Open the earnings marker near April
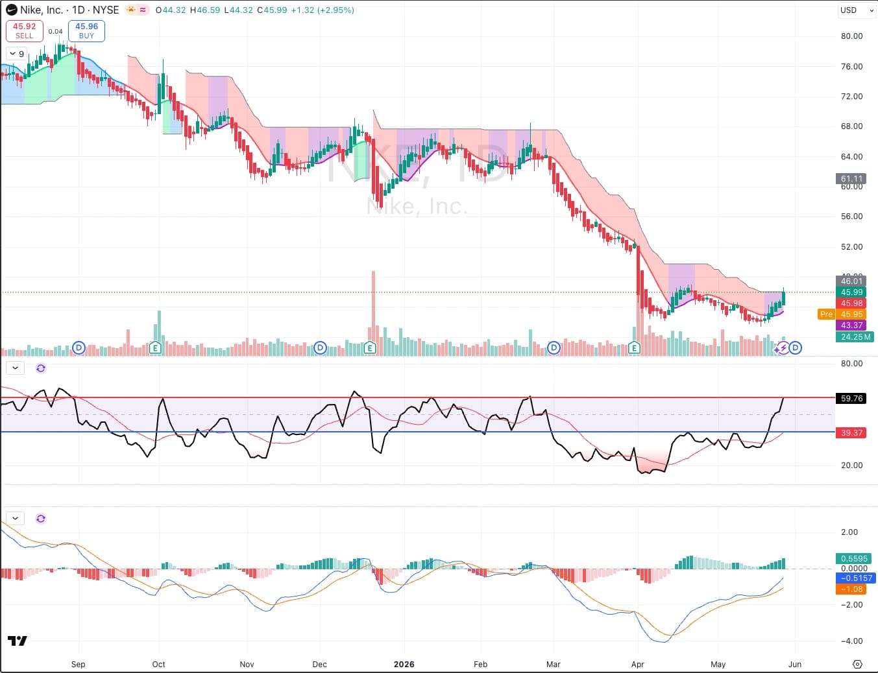The image size is (878, 673). [x=634, y=348]
